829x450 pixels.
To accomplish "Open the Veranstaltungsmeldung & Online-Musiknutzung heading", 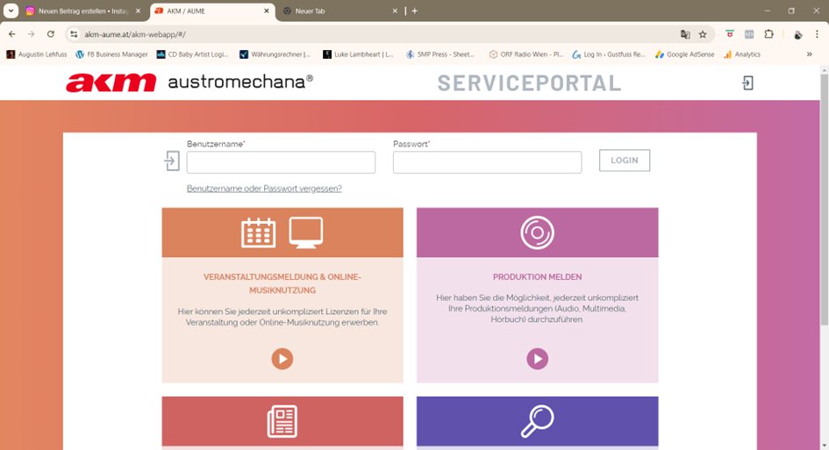I will (282, 283).
